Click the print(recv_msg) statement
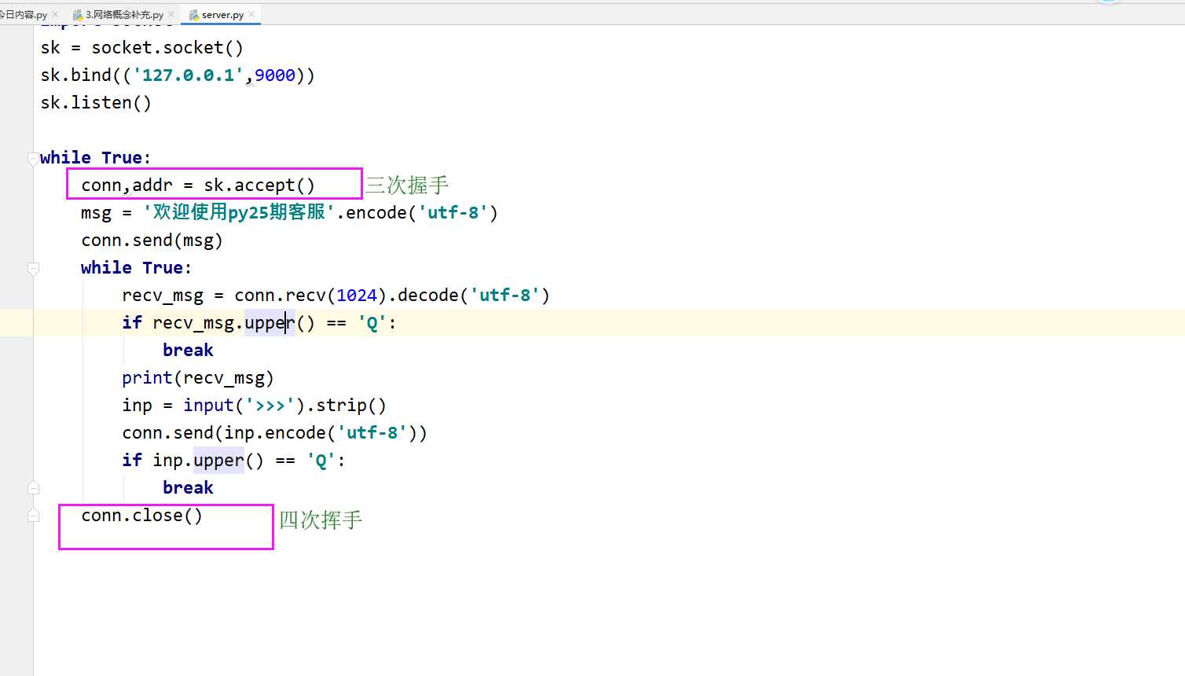The image size is (1185, 676). tap(198, 378)
